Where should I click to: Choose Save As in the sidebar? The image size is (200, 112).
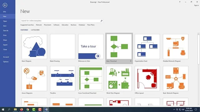[7, 30]
